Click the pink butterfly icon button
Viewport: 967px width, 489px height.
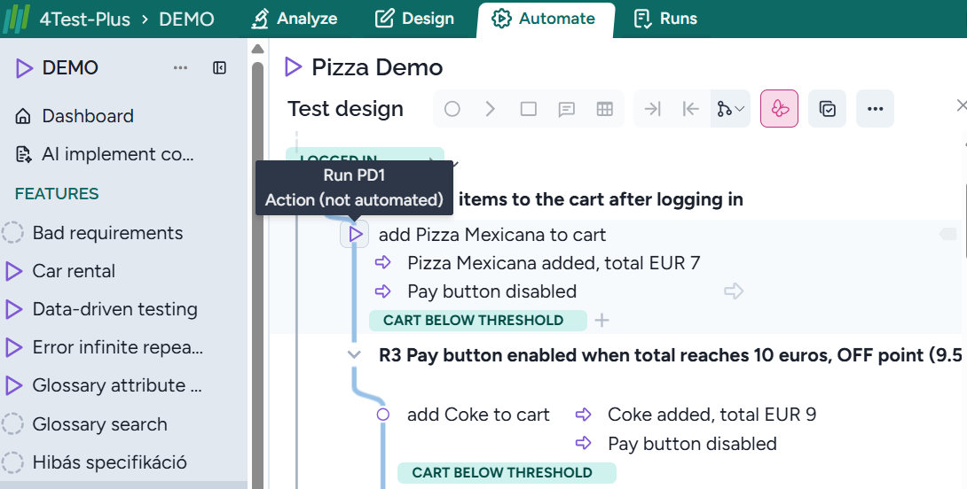click(780, 109)
